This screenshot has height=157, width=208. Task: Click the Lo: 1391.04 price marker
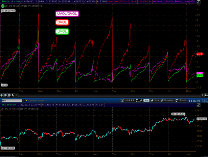[8, 148]
